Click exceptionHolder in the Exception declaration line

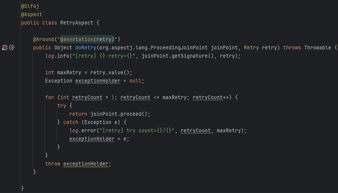(x=97, y=81)
